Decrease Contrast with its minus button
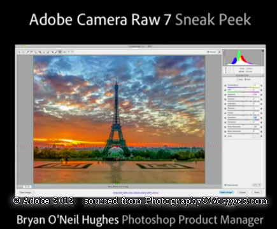This screenshot has width=277, height=229. 225,100
